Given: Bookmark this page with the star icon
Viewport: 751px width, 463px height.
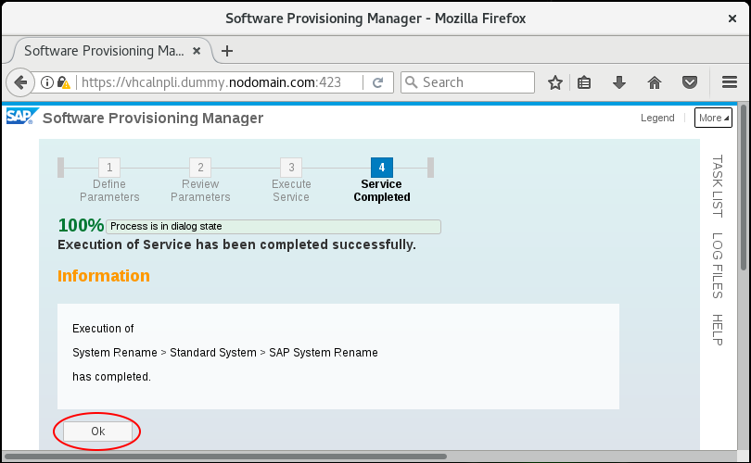Looking at the screenshot, I should 555,82.
